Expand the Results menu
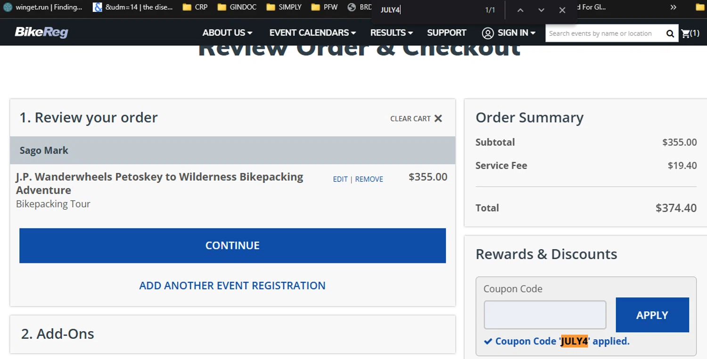The image size is (707, 359). coord(391,33)
